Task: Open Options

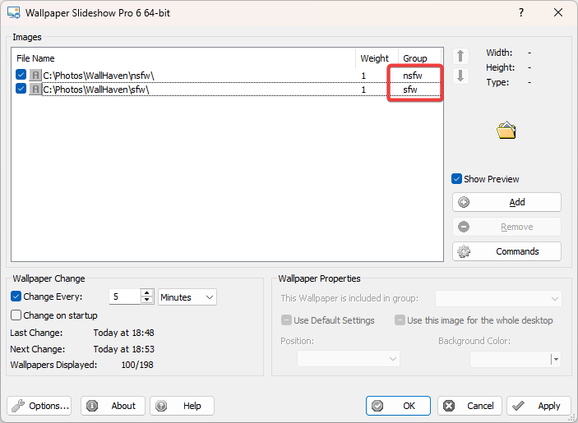Action: point(39,406)
